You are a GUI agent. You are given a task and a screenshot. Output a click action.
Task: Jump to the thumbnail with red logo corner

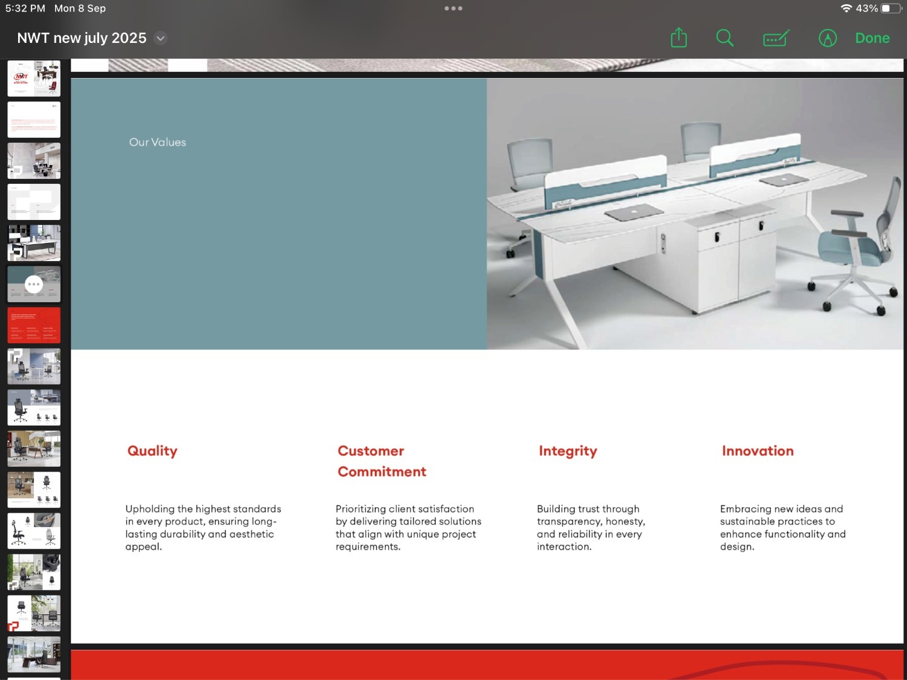[x=34, y=613]
